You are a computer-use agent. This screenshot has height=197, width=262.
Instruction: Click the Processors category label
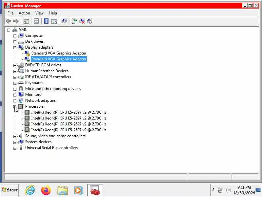pos(34,106)
